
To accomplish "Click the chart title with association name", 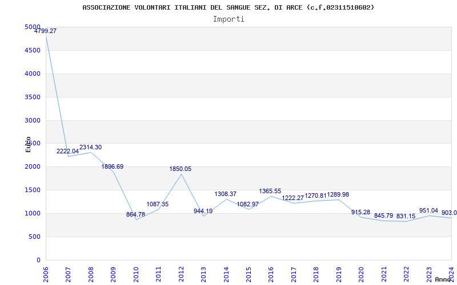I will tap(228, 7).
